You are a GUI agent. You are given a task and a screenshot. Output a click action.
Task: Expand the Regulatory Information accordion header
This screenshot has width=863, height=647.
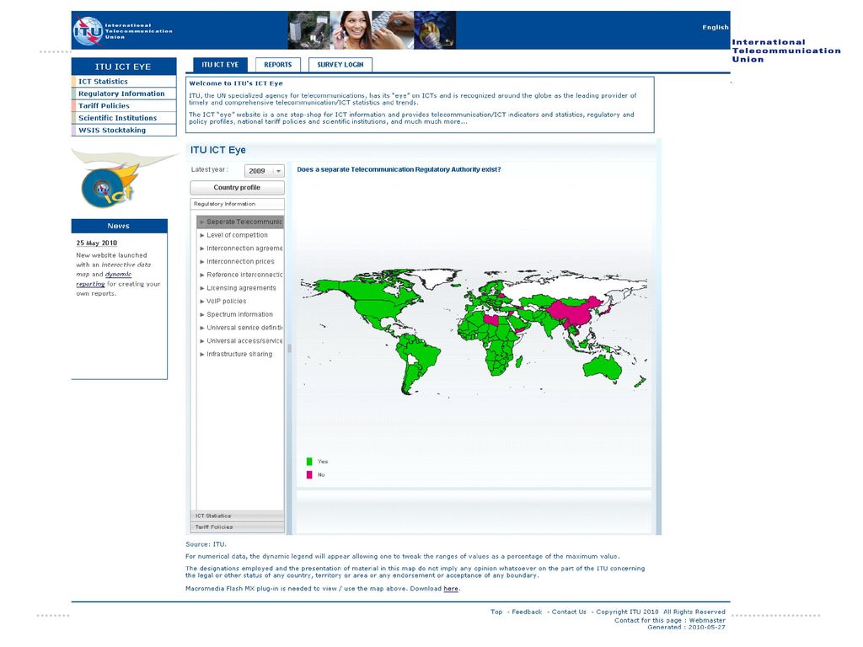tap(237, 204)
